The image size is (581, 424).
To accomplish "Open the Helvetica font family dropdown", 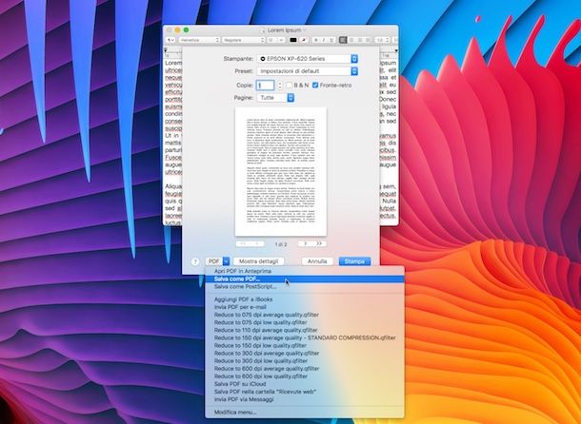I will coord(199,40).
